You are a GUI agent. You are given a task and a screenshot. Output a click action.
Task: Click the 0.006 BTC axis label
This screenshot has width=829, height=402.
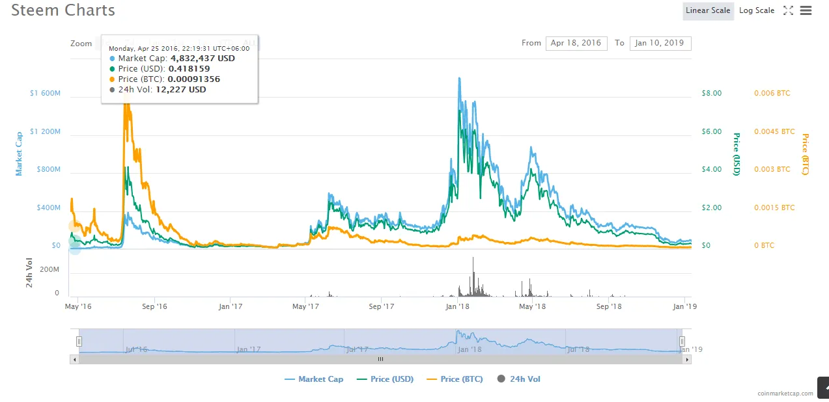[x=772, y=93]
